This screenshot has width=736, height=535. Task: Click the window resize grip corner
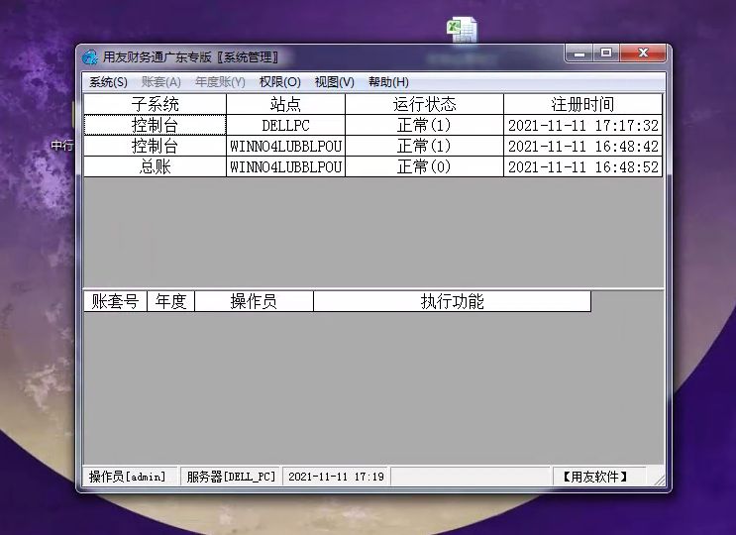[x=660, y=480]
